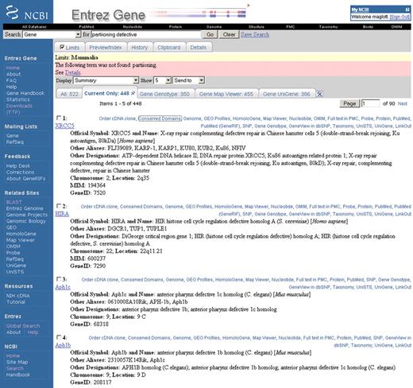Open the Aph1b gene record

(63, 345)
